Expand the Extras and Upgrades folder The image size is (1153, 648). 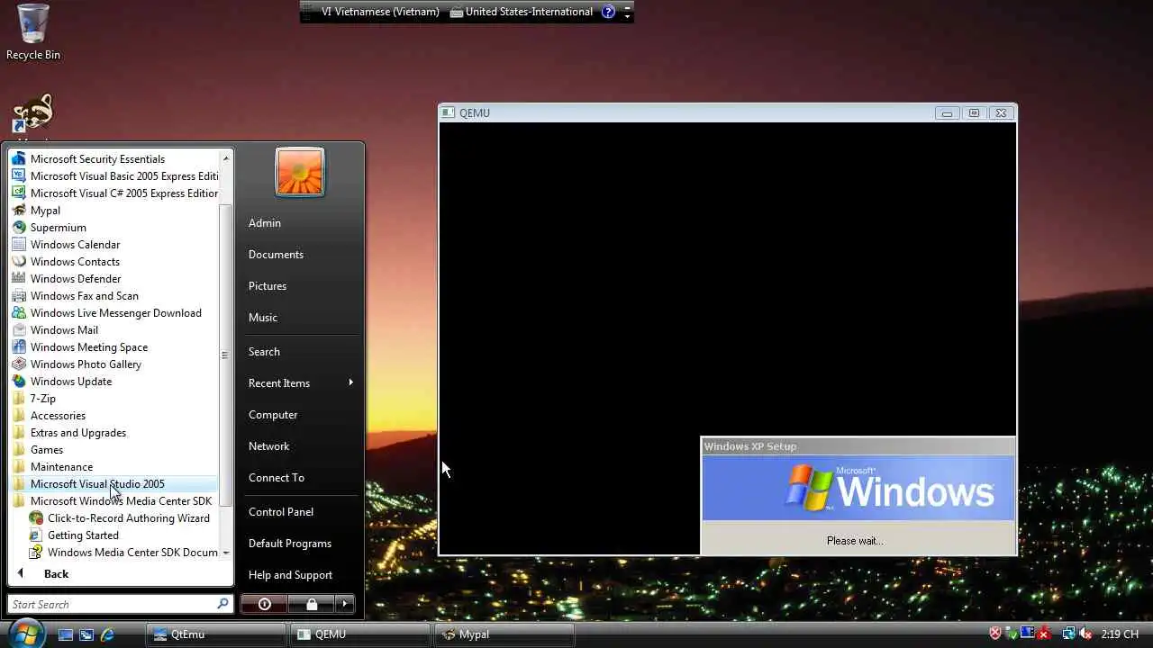(x=113, y=433)
